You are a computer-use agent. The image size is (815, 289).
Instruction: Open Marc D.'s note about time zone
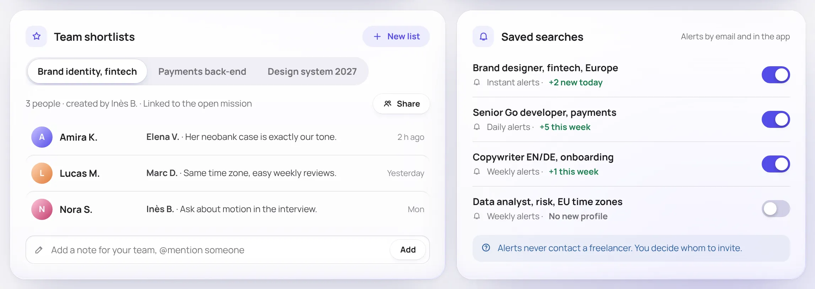[241, 173]
